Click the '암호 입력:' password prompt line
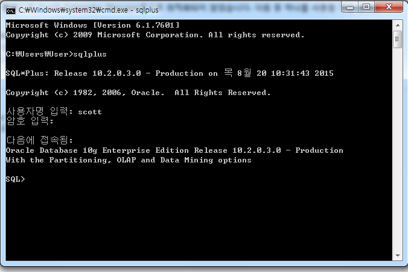408x272 pixels. click(30, 121)
